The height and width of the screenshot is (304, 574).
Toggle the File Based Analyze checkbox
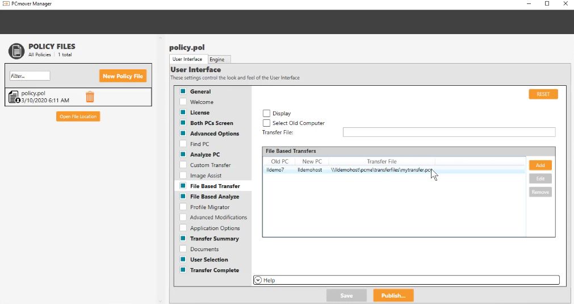coord(183,196)
